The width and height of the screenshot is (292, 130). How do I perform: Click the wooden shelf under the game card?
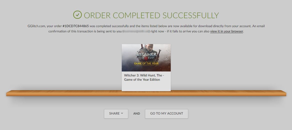coord(146,93)
